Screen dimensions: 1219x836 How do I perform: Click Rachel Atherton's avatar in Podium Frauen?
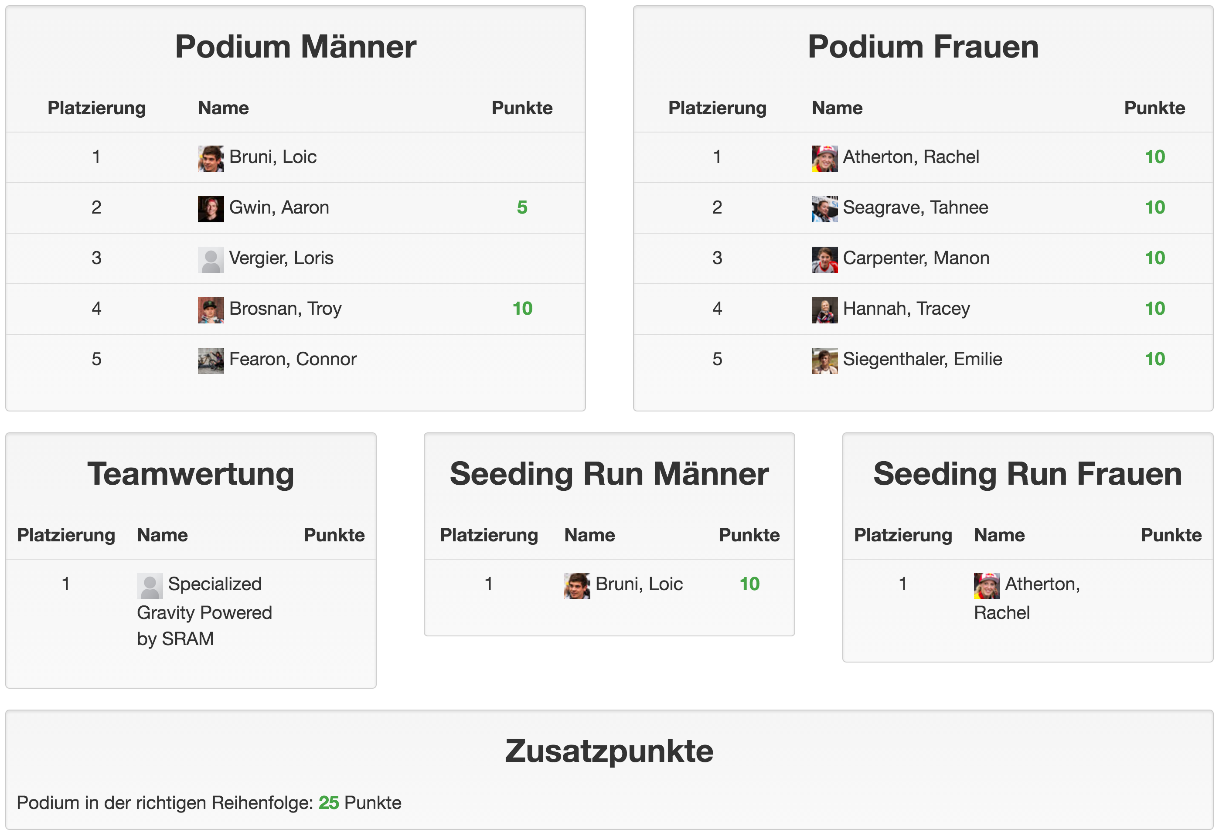pos(824,158)
